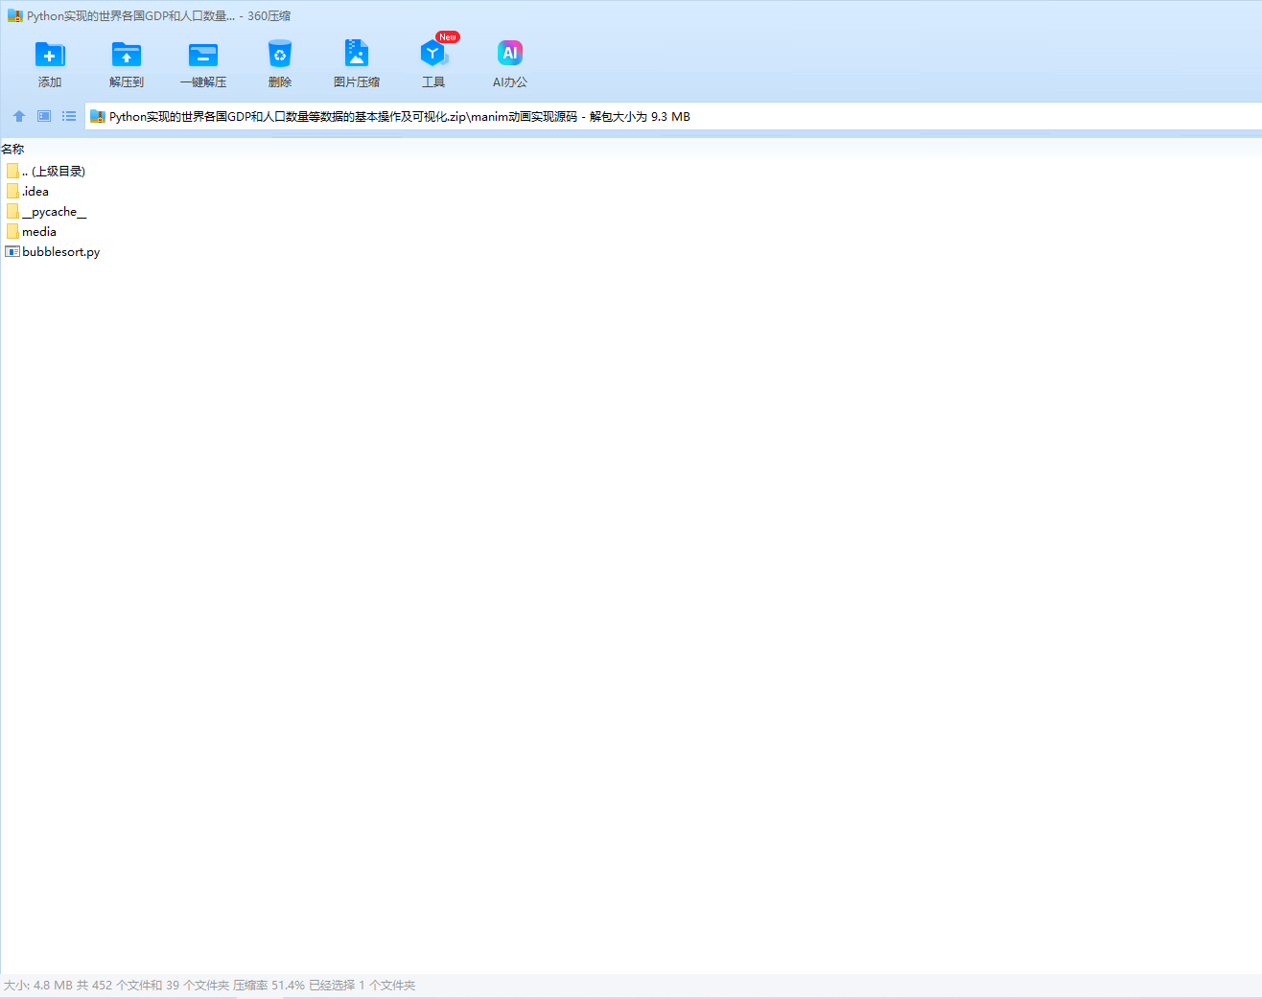Click the parent directory folder icon

12,171
